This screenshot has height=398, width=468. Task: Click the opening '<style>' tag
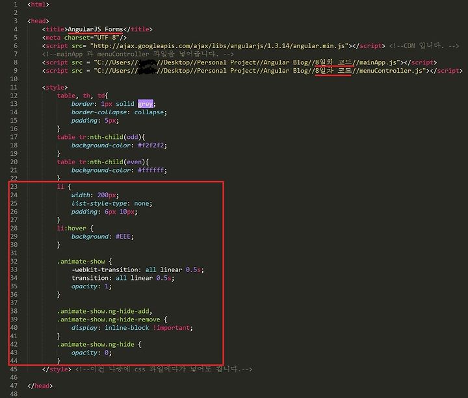point(55,88)
